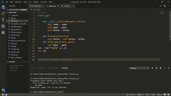
Task: Open dictionaries.py in the explorer
Action: click(17, 32)
